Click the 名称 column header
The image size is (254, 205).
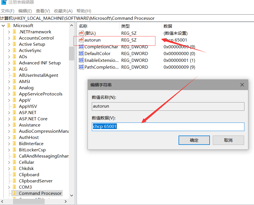98,26
